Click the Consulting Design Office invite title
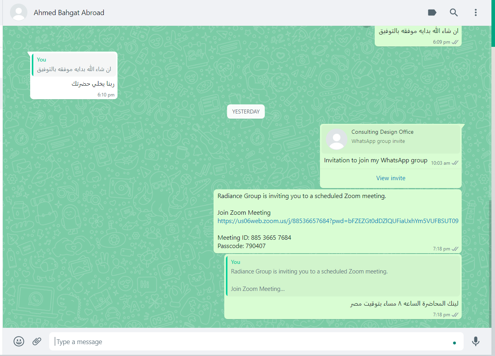The width and height of the screenshot is (495, 356). (x=382, y=132)
